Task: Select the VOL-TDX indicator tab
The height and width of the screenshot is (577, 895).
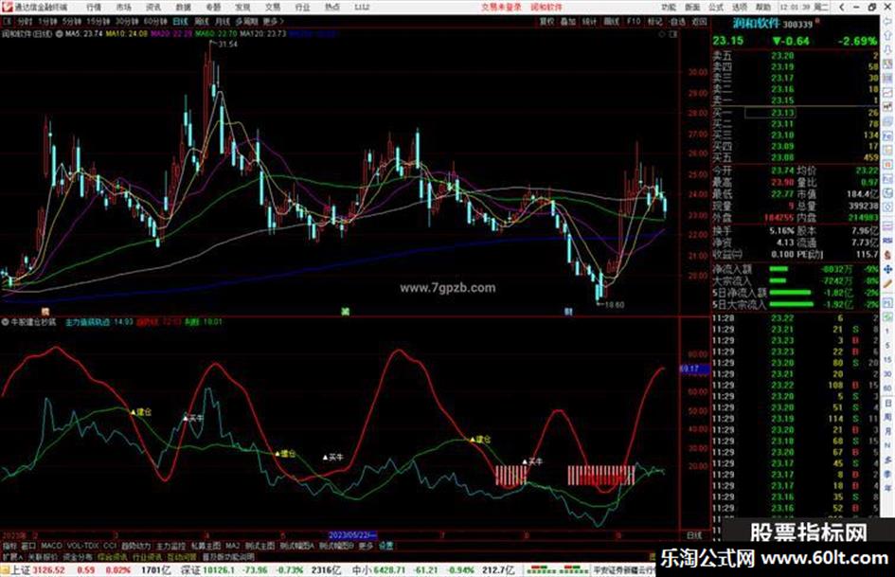Action: tap(83, 546)
